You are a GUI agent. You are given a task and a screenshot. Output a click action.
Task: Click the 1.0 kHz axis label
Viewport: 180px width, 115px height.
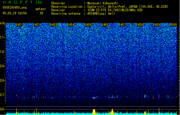click(2, 52)
